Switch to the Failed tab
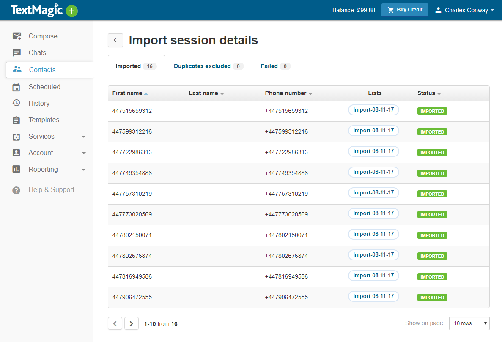 [x=275, y=66]
